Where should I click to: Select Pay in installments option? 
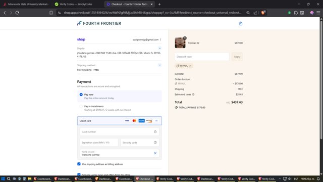81,107
